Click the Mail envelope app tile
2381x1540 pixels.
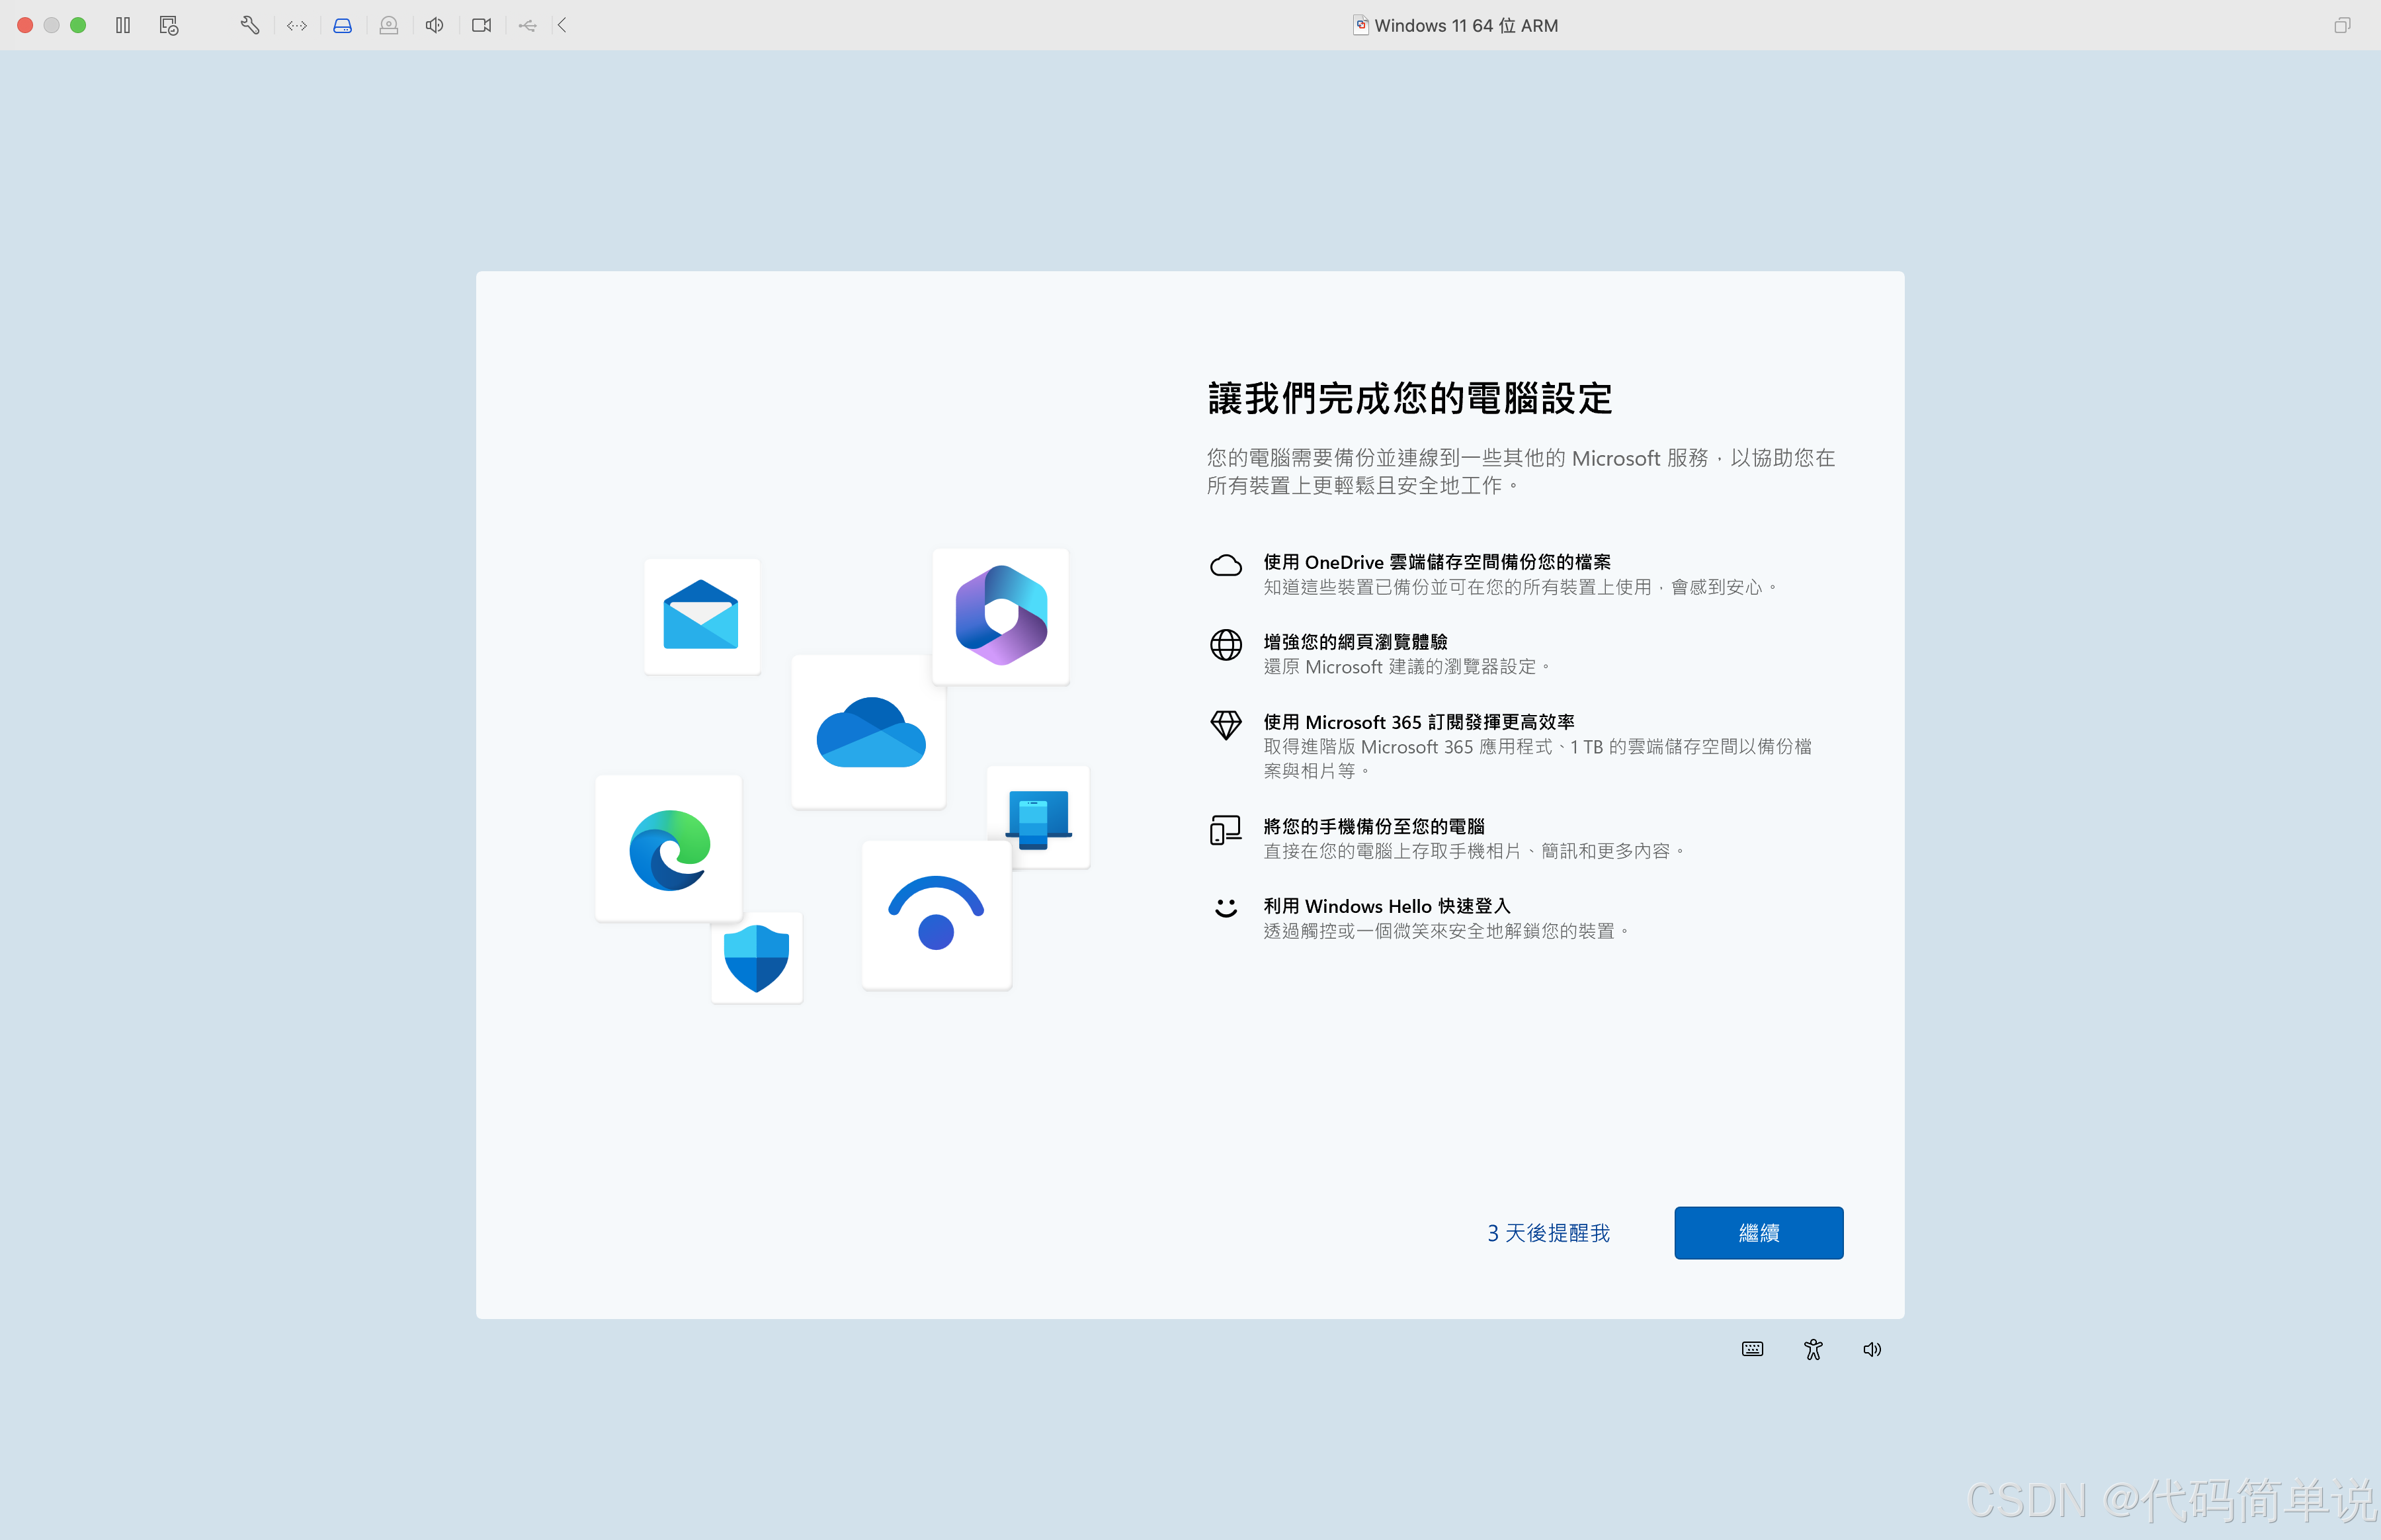point(702,615)
